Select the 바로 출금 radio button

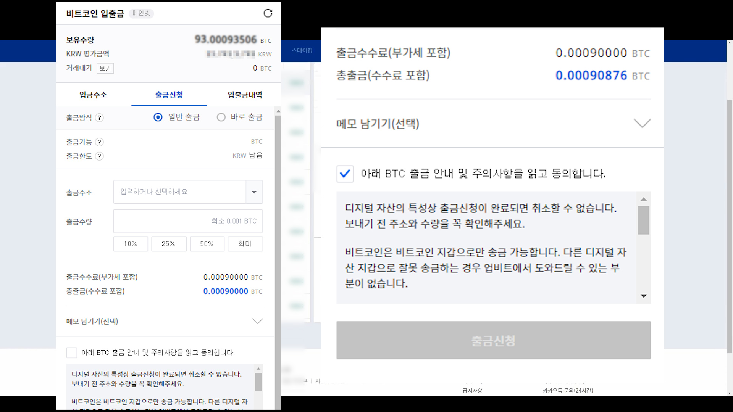click(221, 117)
